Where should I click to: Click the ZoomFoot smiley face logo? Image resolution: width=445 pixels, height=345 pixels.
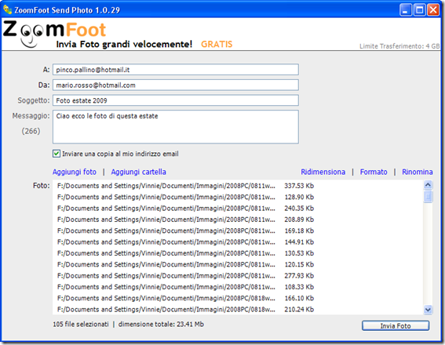(54, 34)
